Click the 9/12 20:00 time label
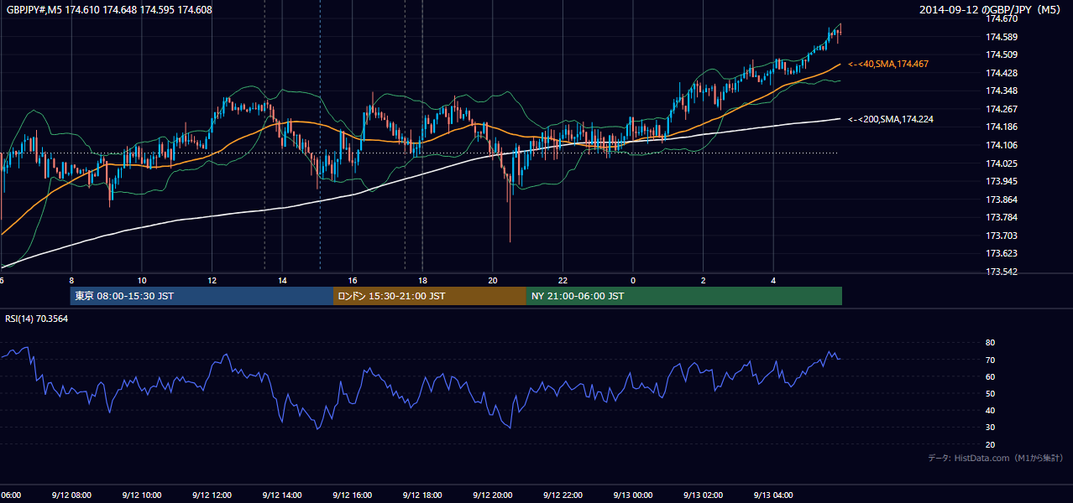Image resolution: width=1073 pixels, height=503 pixels. [493, 495]
